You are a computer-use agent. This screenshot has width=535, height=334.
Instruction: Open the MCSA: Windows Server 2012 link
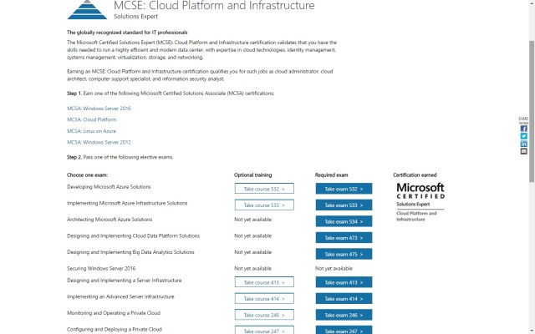coord(99,142)
